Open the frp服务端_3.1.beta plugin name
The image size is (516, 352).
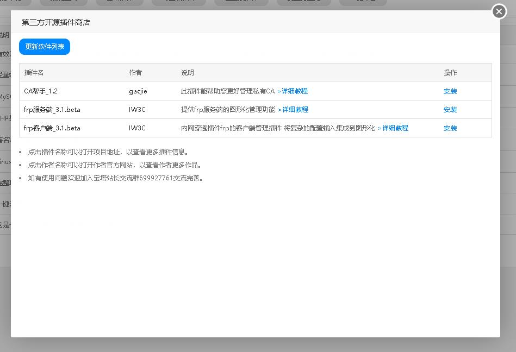coord(52,110)
